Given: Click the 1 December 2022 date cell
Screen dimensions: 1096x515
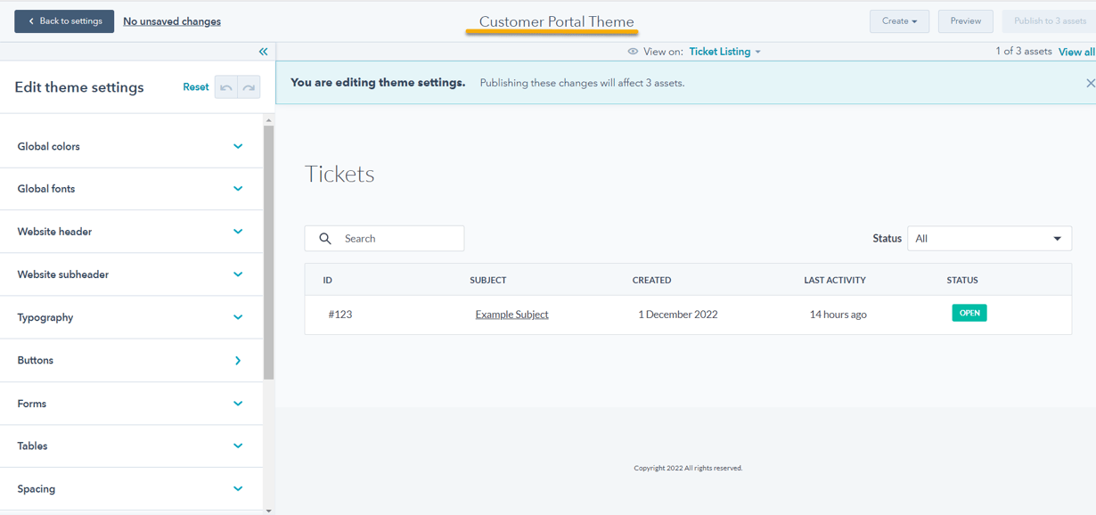Looking at the screenshot, I should coord(678,315).
